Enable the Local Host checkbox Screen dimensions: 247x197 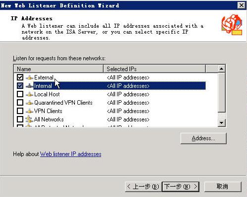click(x=20, y=94)
